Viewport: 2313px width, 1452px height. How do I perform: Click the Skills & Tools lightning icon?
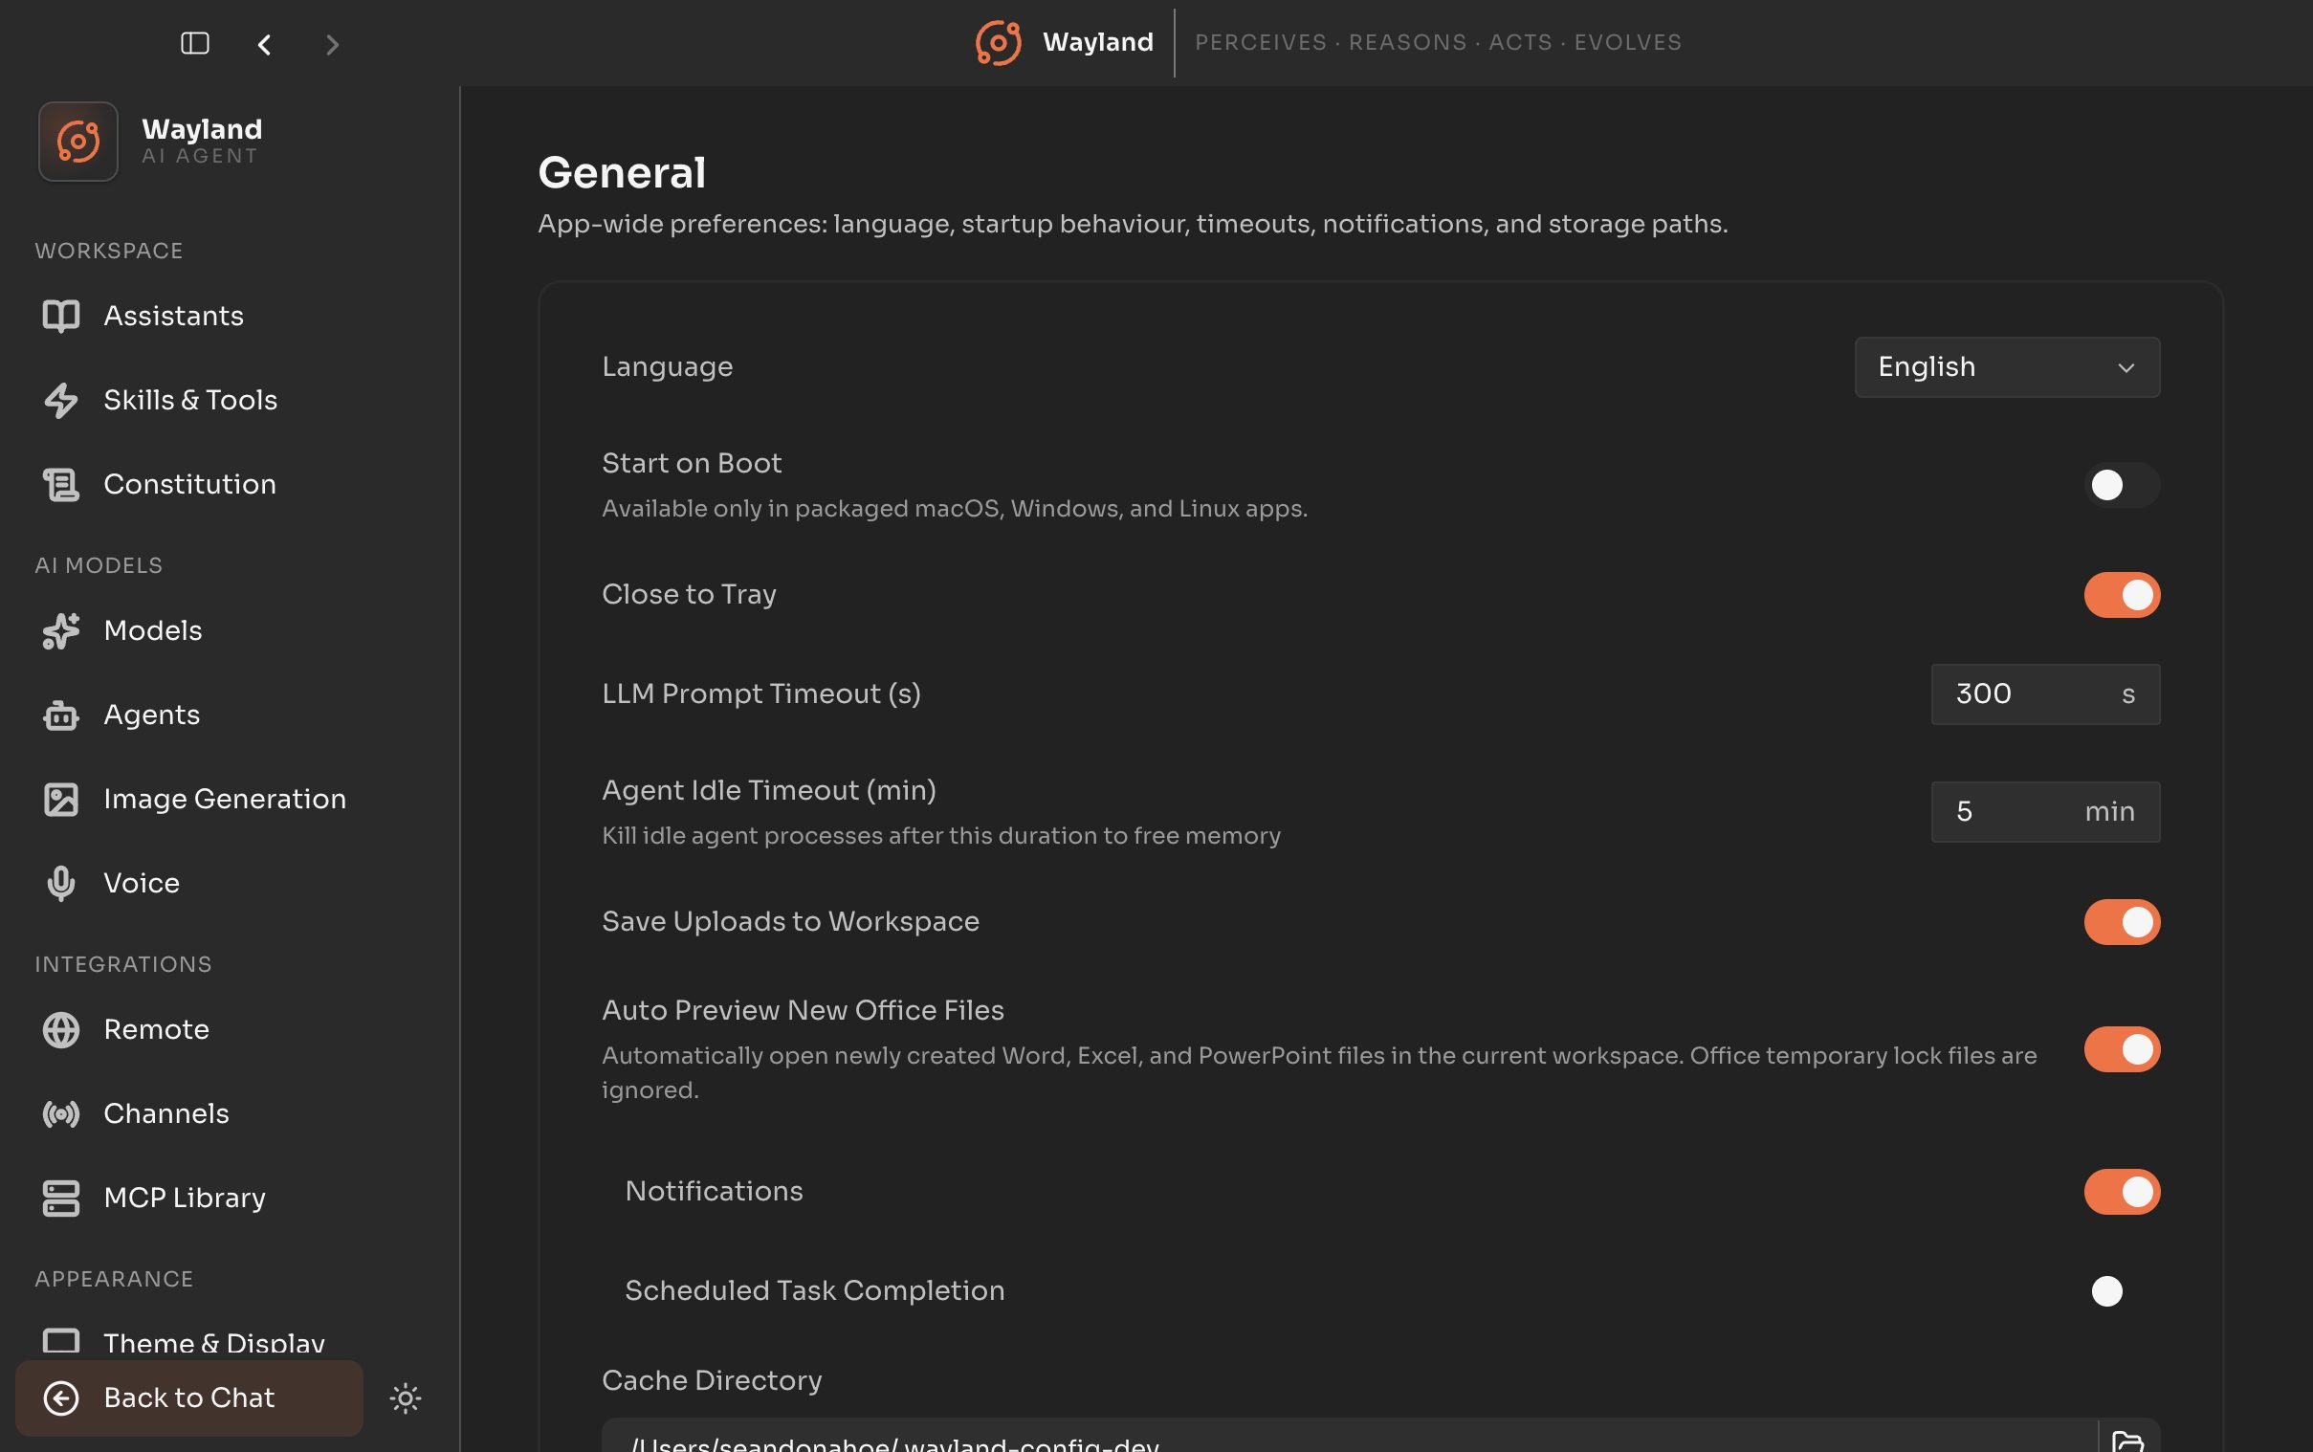(60, 401)
